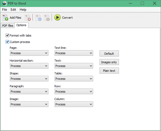Click the remove file icon with red X
Viewport: 161px width, 131px height.
28,18
